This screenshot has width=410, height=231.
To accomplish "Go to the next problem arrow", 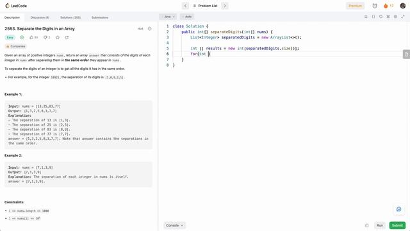I will coord(225,6).
